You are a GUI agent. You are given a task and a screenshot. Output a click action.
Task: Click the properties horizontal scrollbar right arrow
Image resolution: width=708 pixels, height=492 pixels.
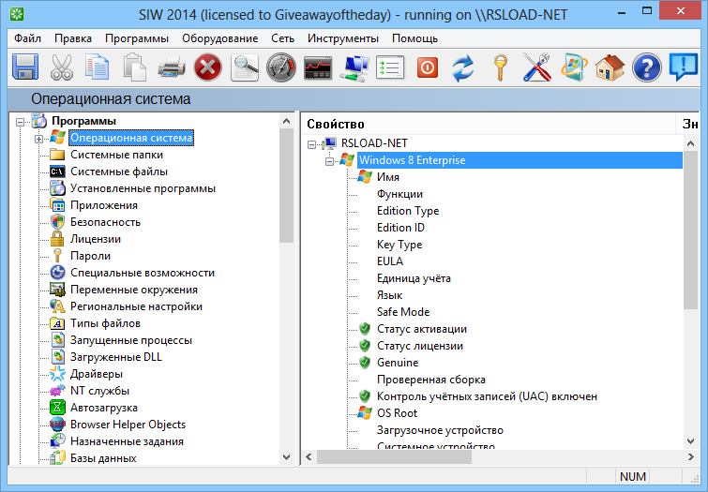pyautogui.click(x=691, y=456)
